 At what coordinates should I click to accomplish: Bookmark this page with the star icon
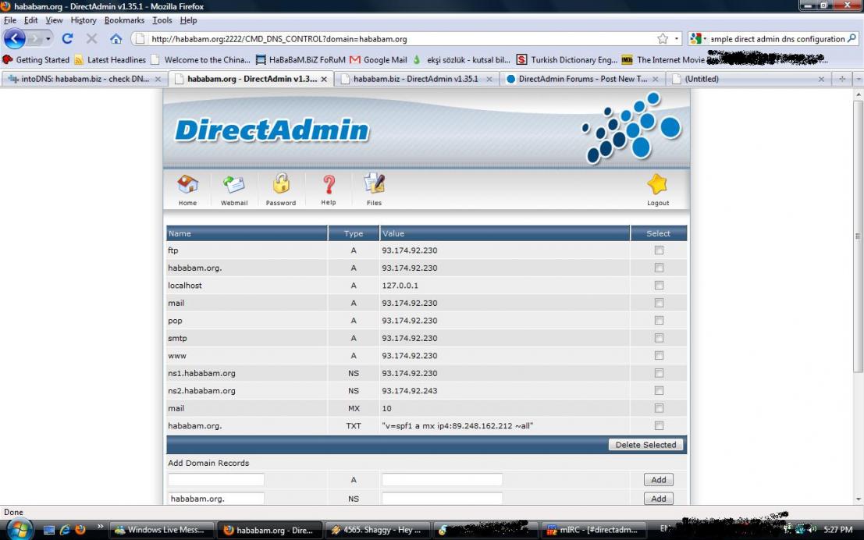(x=663, y=38)
